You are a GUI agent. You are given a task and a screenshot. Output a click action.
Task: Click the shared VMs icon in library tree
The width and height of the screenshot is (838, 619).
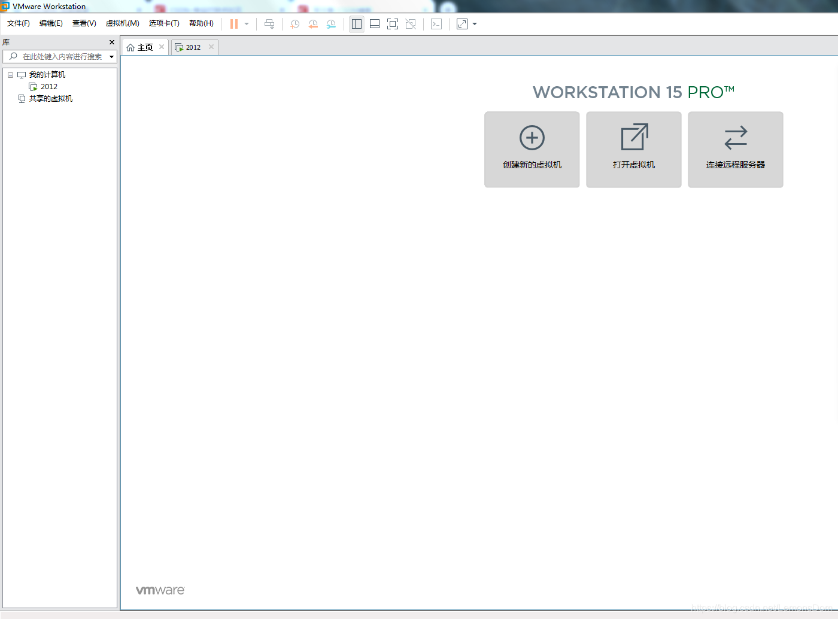[x=22, y=99]
